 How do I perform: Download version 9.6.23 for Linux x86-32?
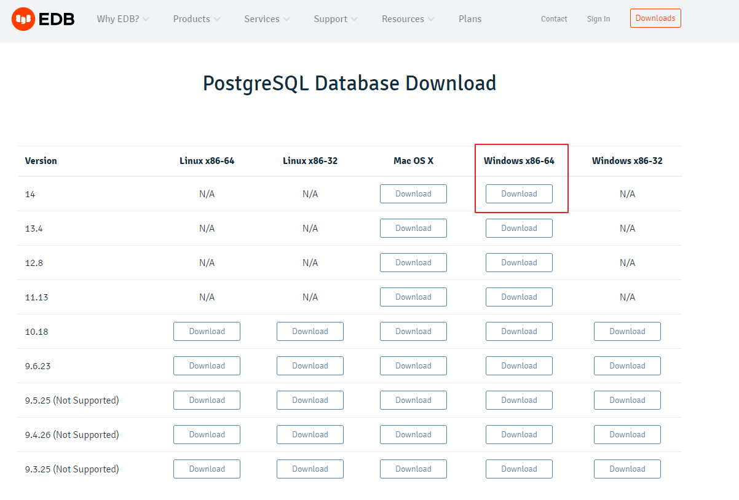(310, 365)
